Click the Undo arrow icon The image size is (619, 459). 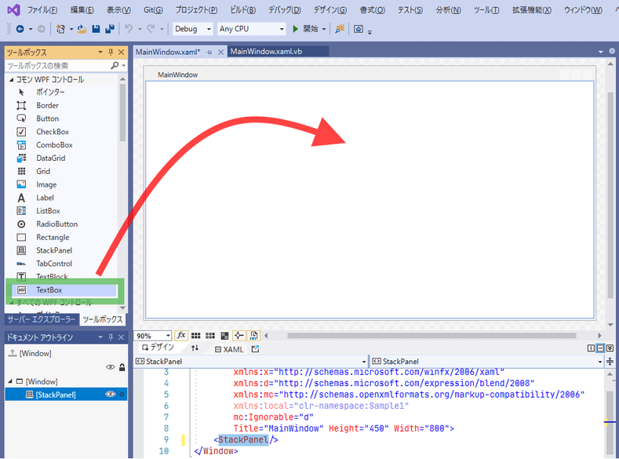tap(129, 29)
